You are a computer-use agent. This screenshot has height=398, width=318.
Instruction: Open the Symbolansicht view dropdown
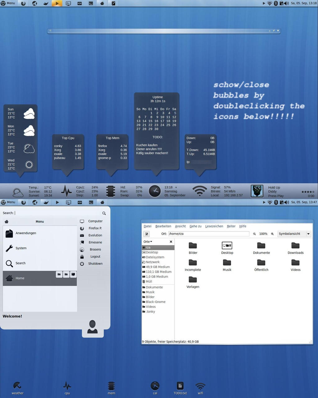click(x=294, y=234)
